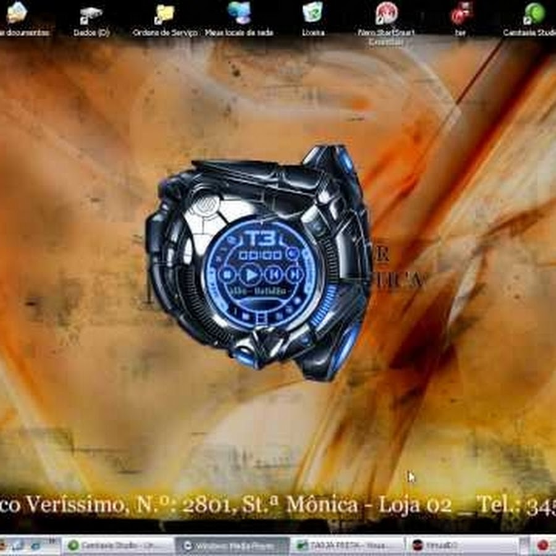Switch to Windows Media Player taskbar button
The height and width of the screenshot is (556, 556).
point(232,545)
